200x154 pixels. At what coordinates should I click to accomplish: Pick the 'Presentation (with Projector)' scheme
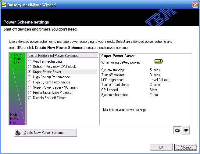(x=30, y=93)
